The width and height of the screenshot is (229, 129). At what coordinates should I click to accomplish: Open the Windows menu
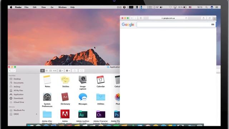pyautogui.click(x=62, y=7)
